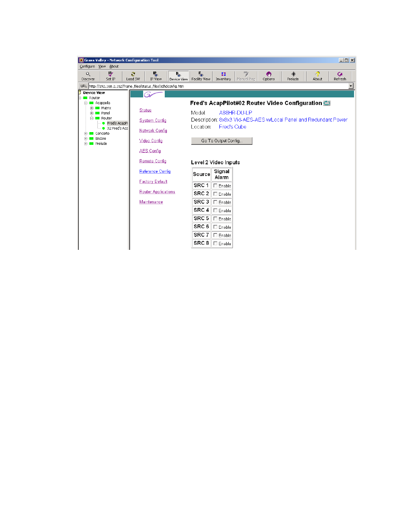Screen dimensions: 404x523
Task: Click the Discover toolbar icon
Action: [x=88, y=76]
